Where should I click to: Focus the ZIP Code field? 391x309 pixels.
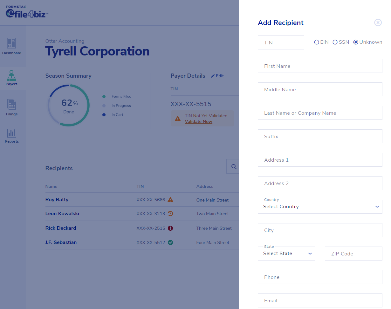[353, 254]
